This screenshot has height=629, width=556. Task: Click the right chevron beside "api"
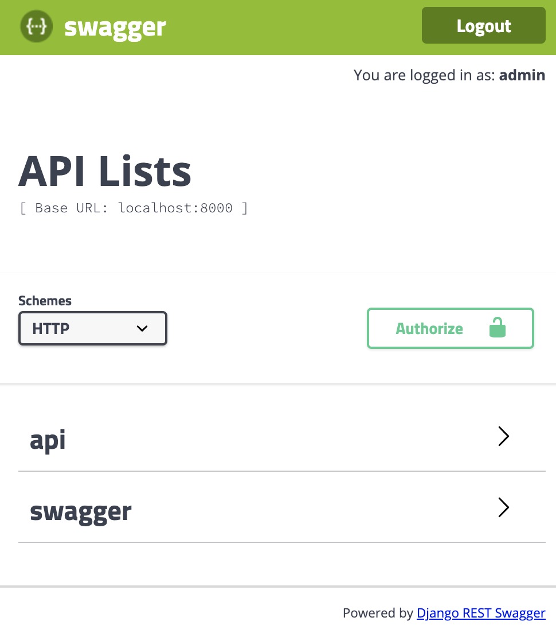coord(503,436)
